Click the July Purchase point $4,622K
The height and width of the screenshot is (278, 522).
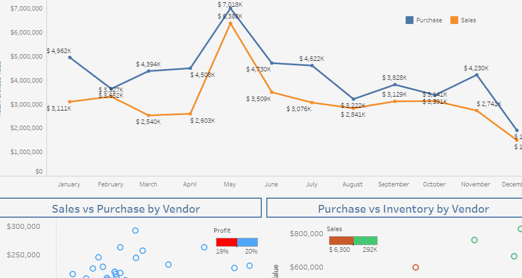pyautogui.click(x=312, y=65)
